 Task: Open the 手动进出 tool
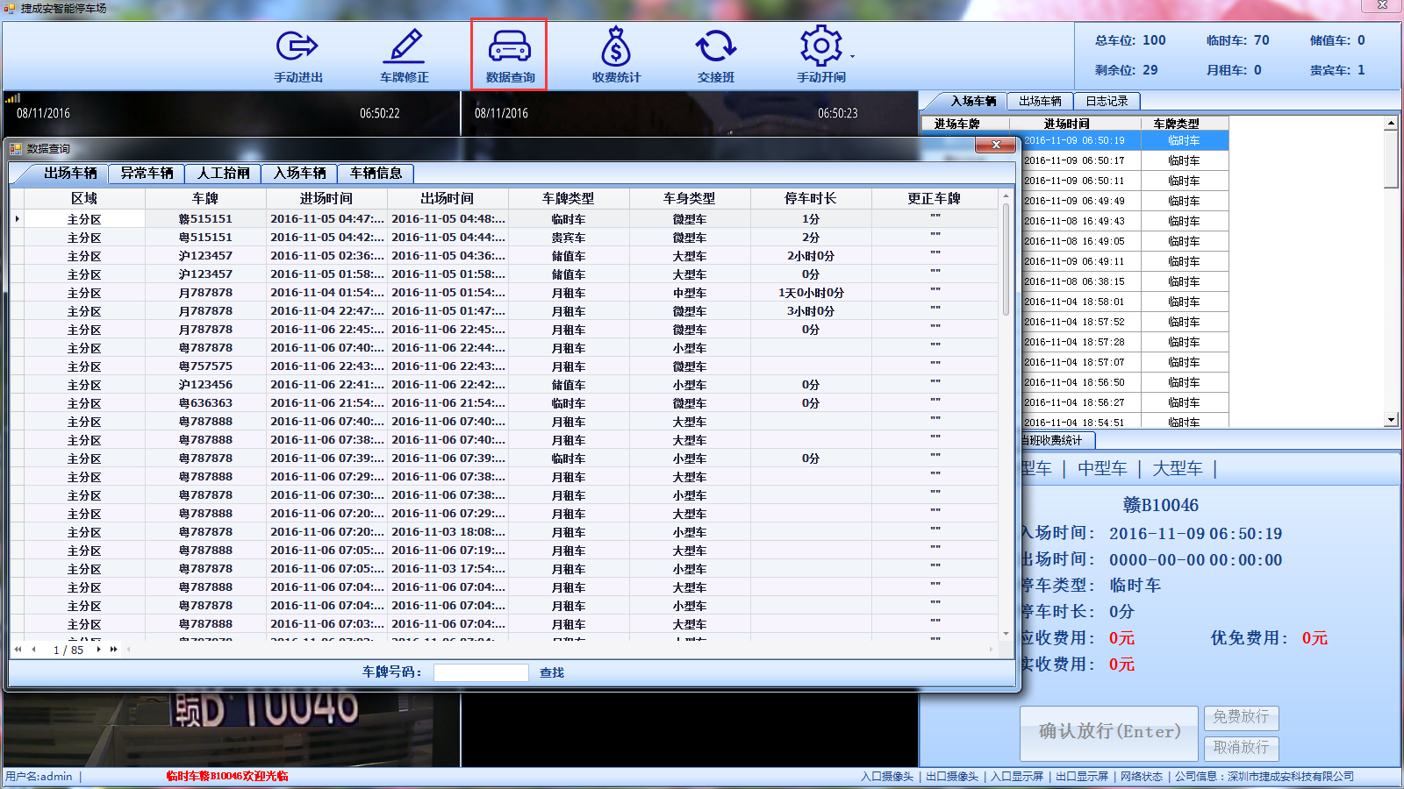297,53
